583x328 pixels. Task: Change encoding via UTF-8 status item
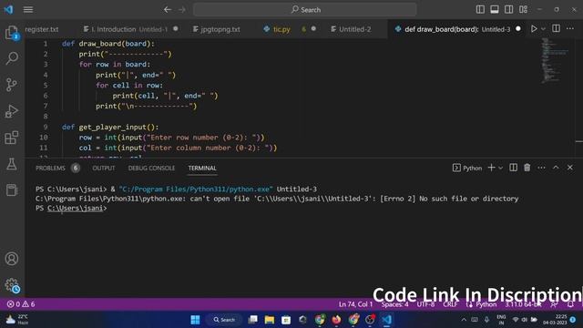tap(425, 304)
